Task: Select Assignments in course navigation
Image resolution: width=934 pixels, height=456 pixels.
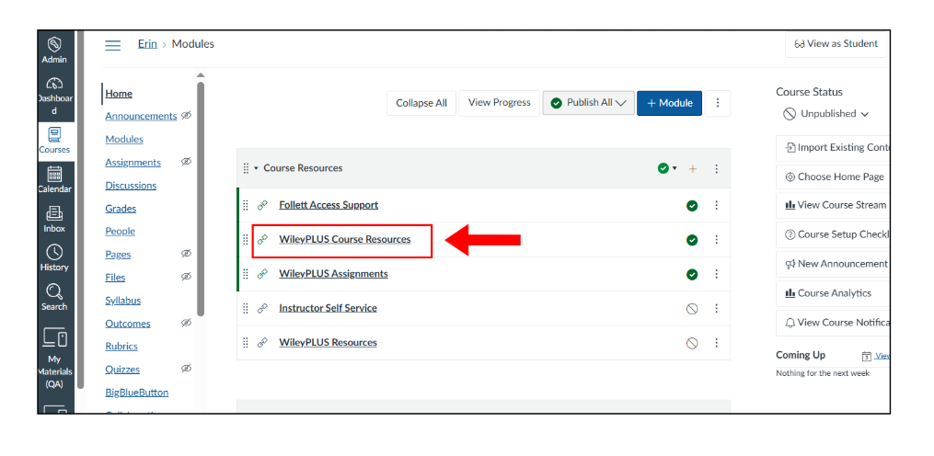Action: coord(133,163)
